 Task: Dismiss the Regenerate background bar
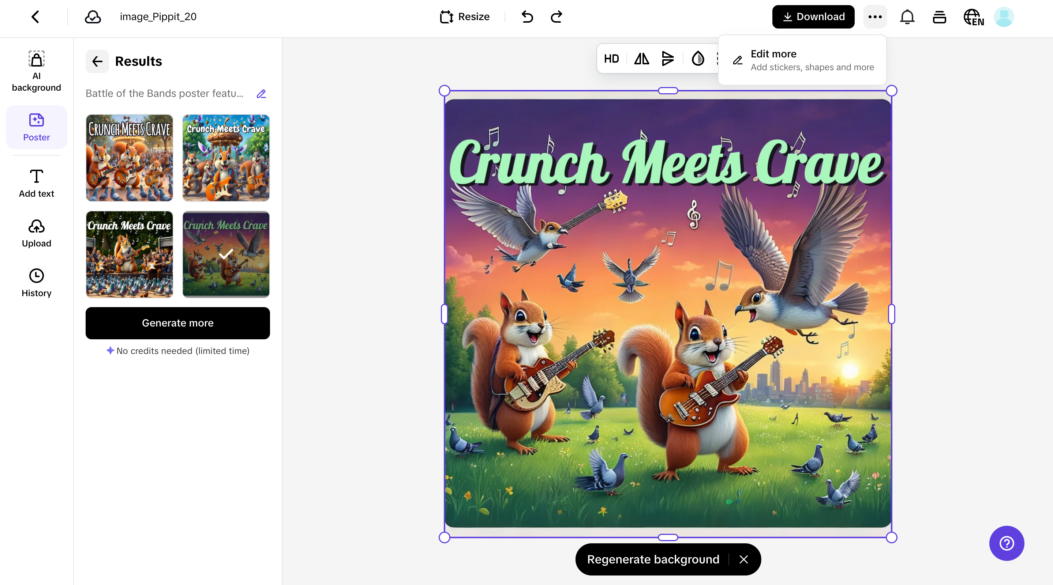click(x=743, y=559)
